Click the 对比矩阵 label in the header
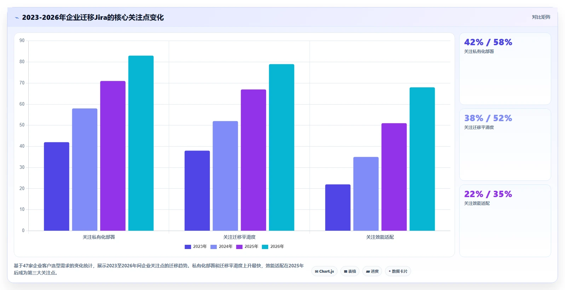The width and height of the screenshot is (565, 290). tap(541, 17)
